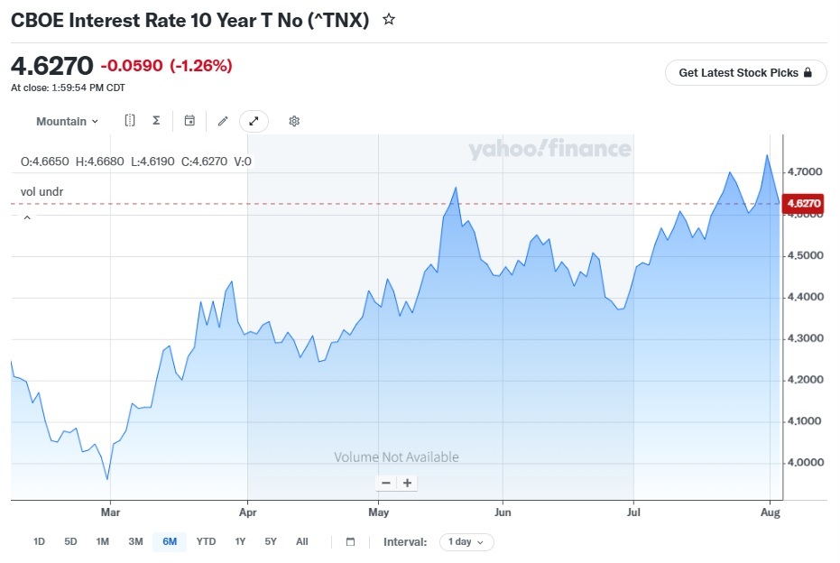Collapse the vol undr panel caret

(x=27, y=217)
